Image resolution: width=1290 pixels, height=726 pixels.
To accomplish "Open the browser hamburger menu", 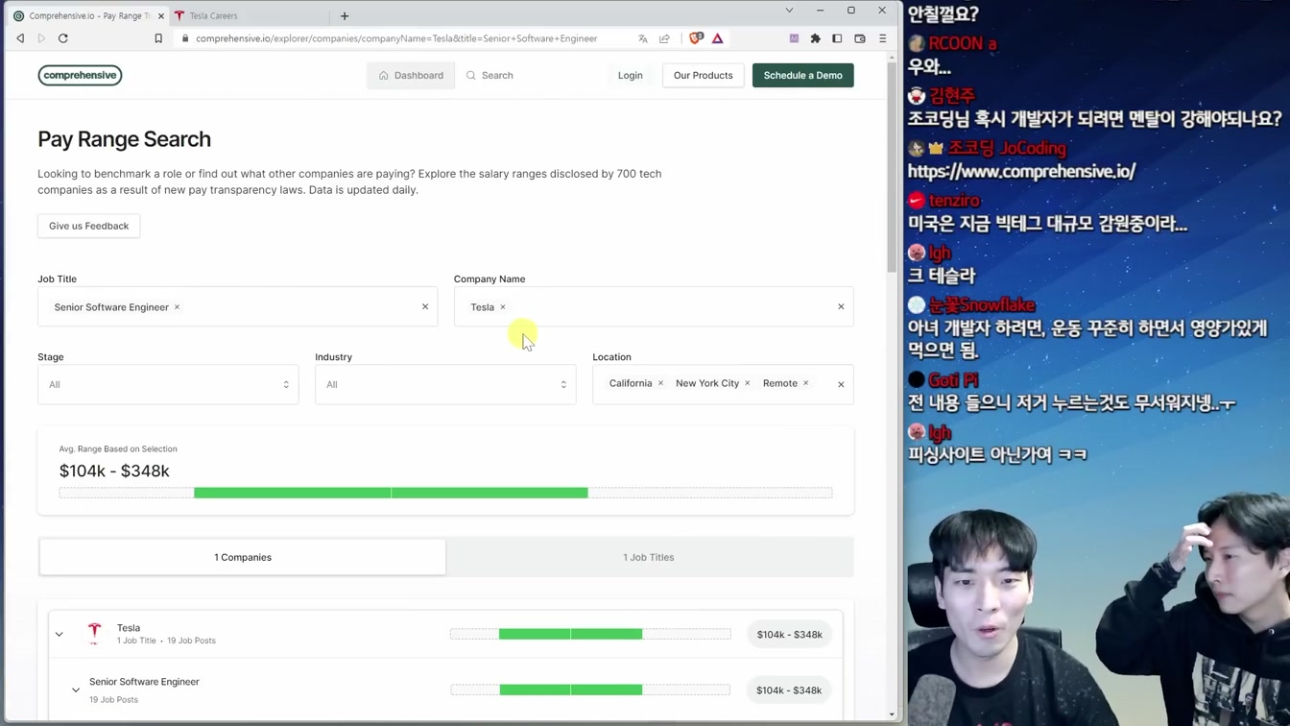I will 883,38.
